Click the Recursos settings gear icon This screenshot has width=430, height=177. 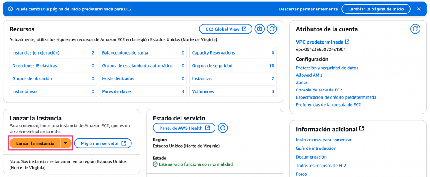pyautogui.click(x=260, y=29)
